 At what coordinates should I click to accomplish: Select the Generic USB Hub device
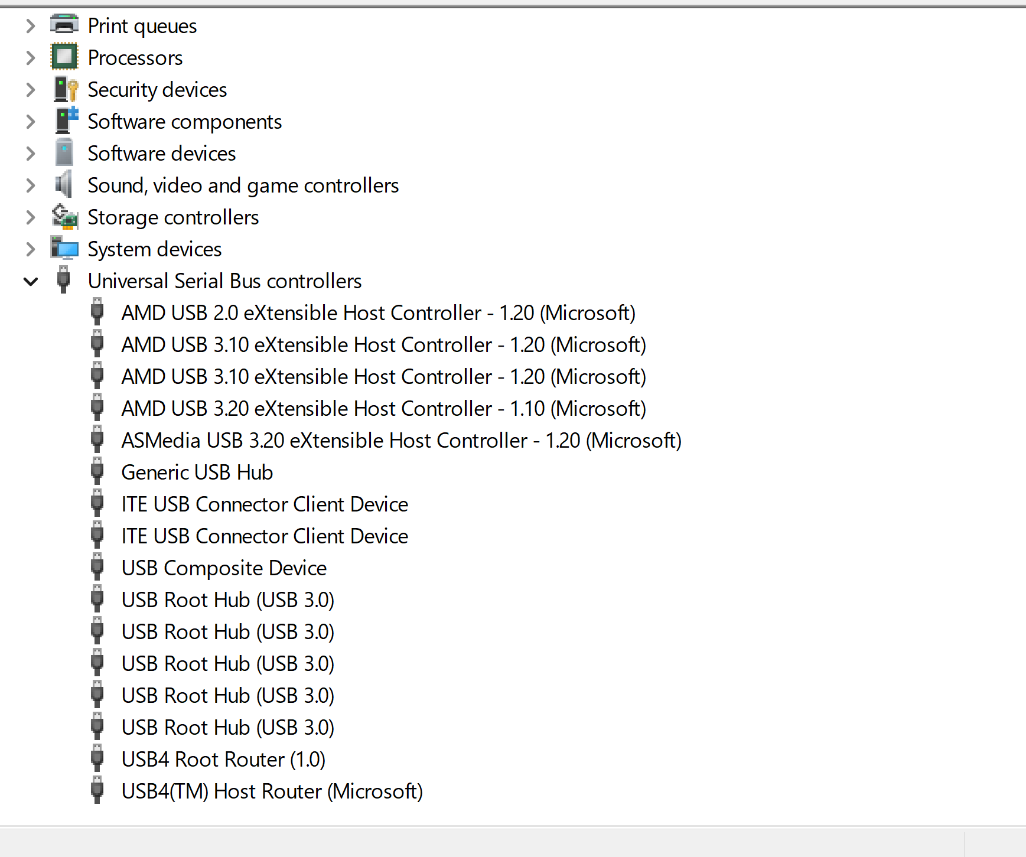click(197, 473)
